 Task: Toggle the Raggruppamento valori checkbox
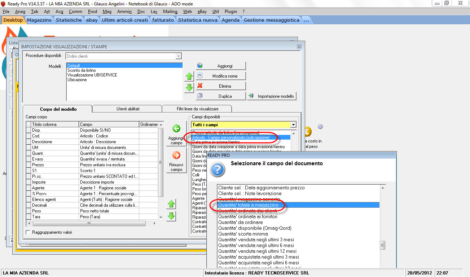pyautogui.click(x=28, y=232)
